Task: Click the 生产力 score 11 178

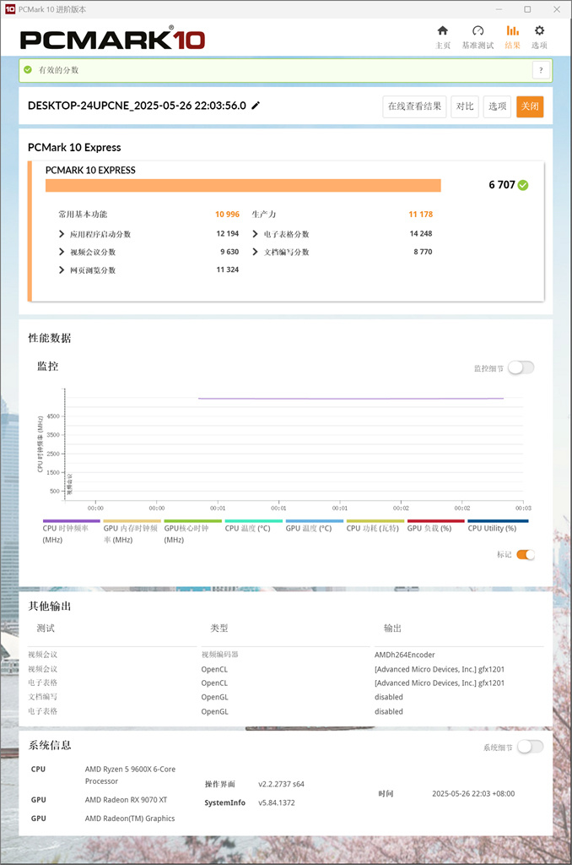Action: point(420,214)
